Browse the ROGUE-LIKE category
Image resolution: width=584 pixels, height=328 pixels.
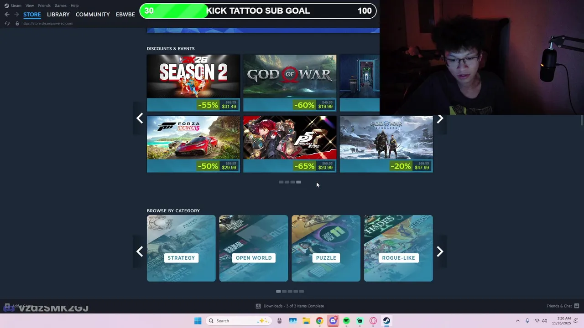point(398,248)
